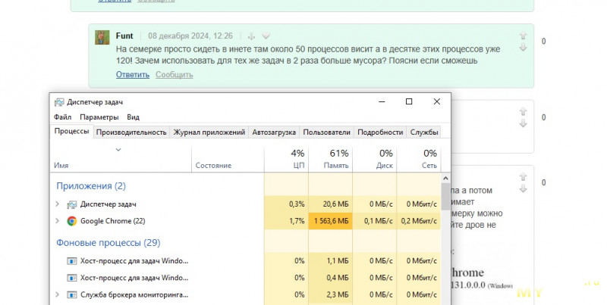The width and height of the screenshot is (607, 305).
Task: Switch to the Службы tab
Action: pyautogui.click(x=424, y=132)
